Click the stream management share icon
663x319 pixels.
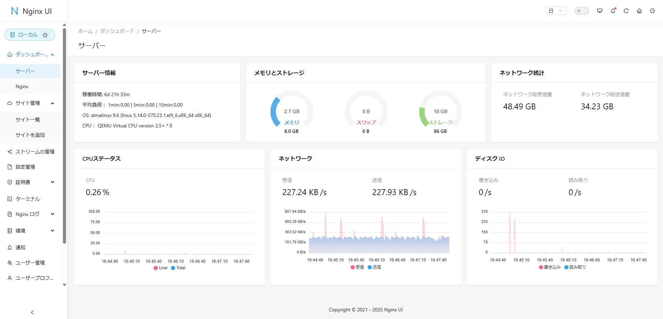[x=10, y=152]
